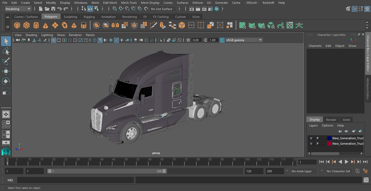Click the Save scene icon
Image resolution: width=371 pixels, height=191 pixels.
coord(53,9)
